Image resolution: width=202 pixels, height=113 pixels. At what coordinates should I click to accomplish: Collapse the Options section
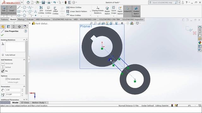tap(24, 76)
